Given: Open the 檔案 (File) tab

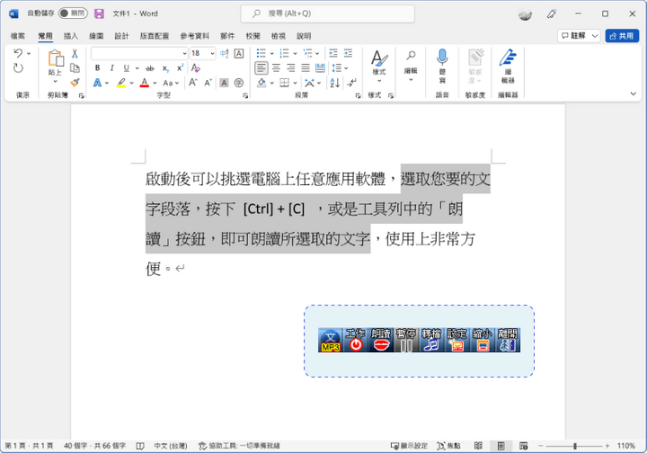Looking at the screenshot, I should (x=18, y=36).
